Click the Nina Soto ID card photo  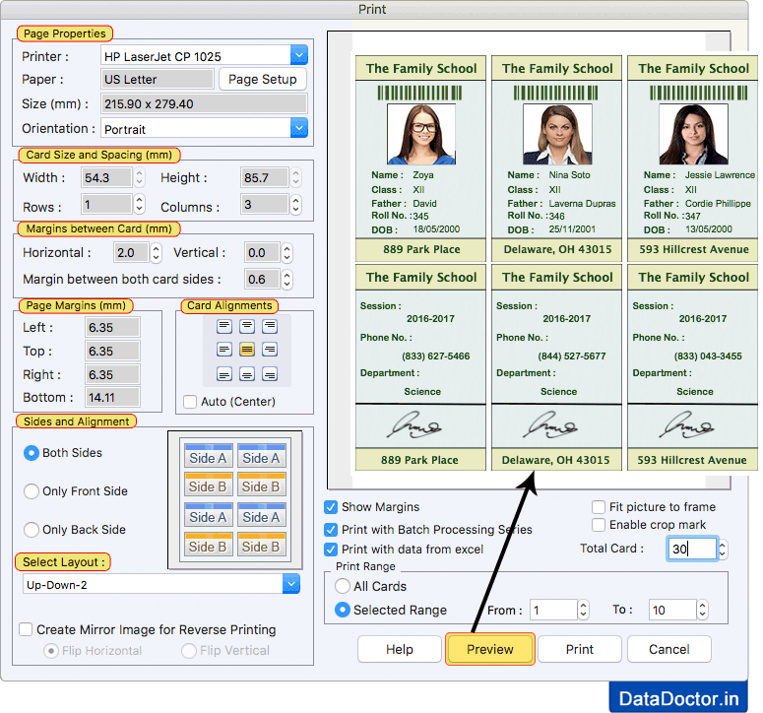pyautogui.click(x=557, y=134)
